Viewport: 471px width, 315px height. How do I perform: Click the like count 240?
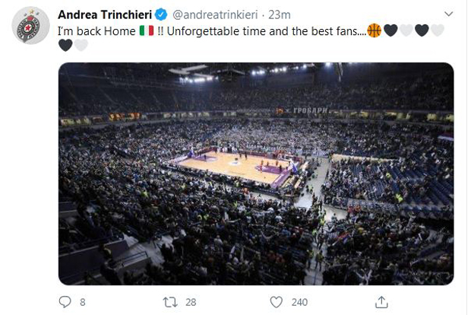pyautogui.click(x=299, y=302)
